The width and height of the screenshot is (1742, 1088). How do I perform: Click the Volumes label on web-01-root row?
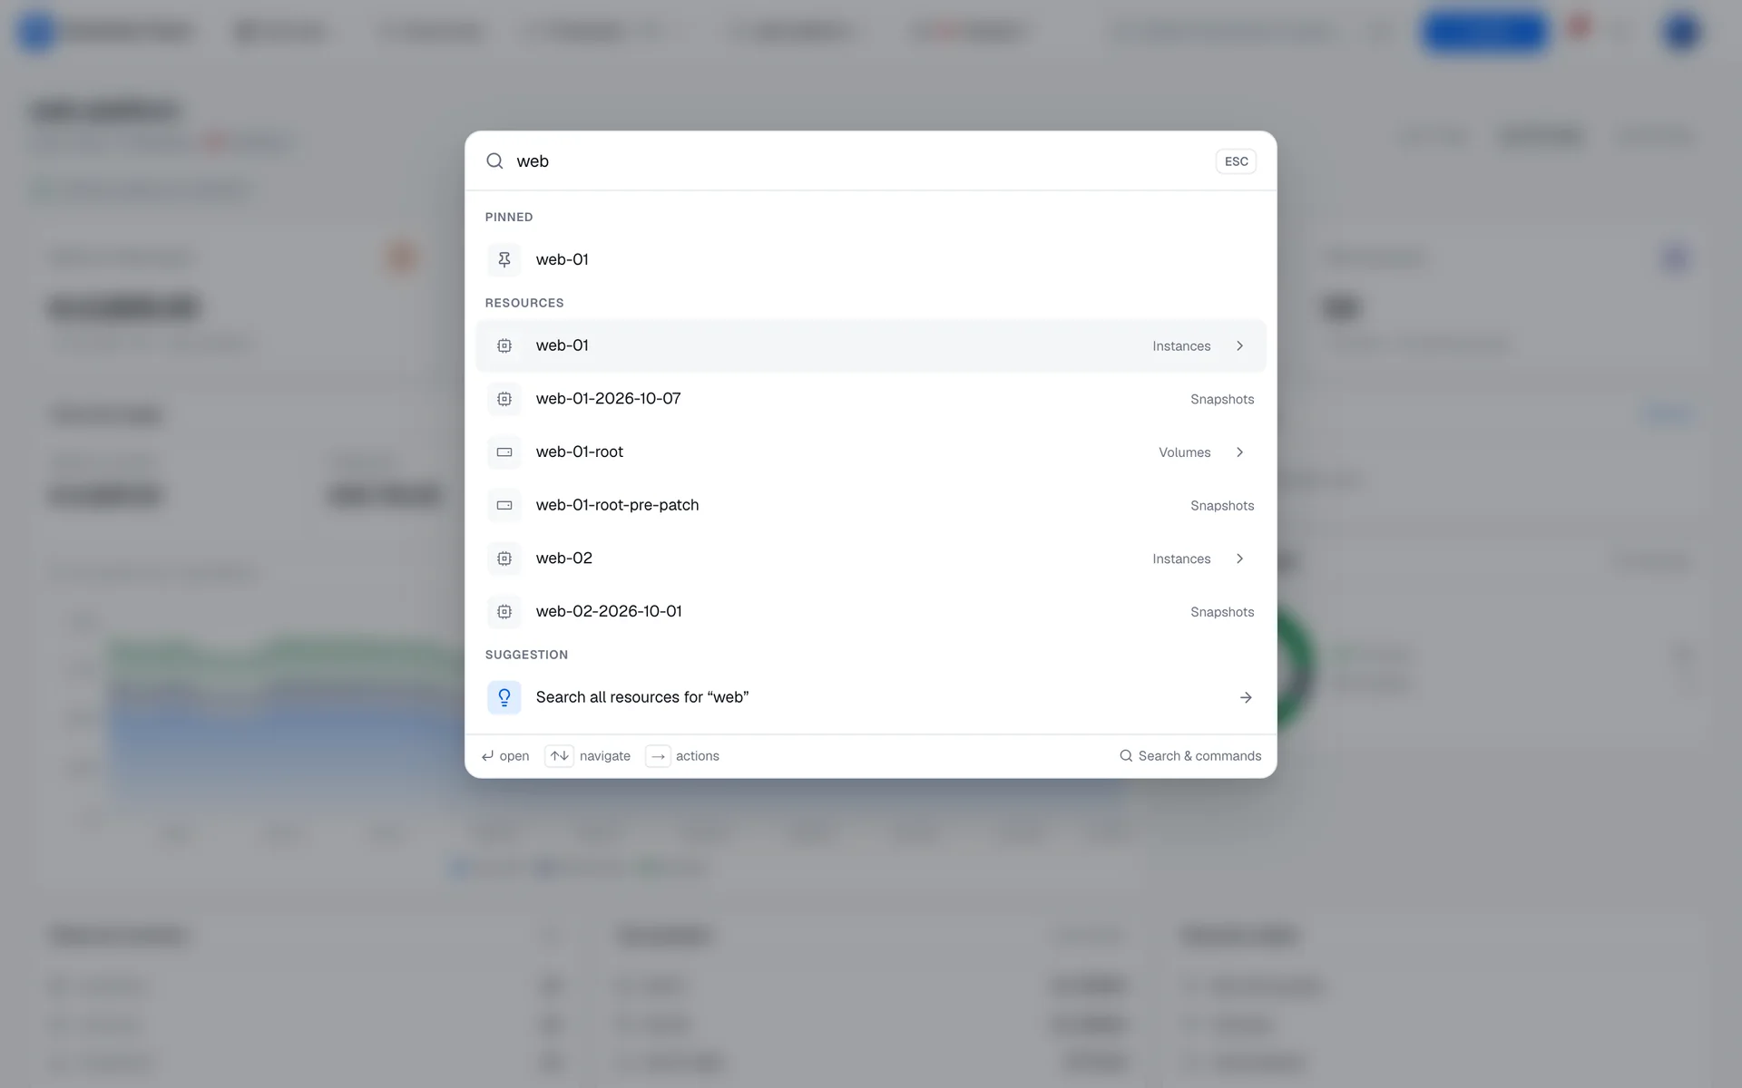1184,452
